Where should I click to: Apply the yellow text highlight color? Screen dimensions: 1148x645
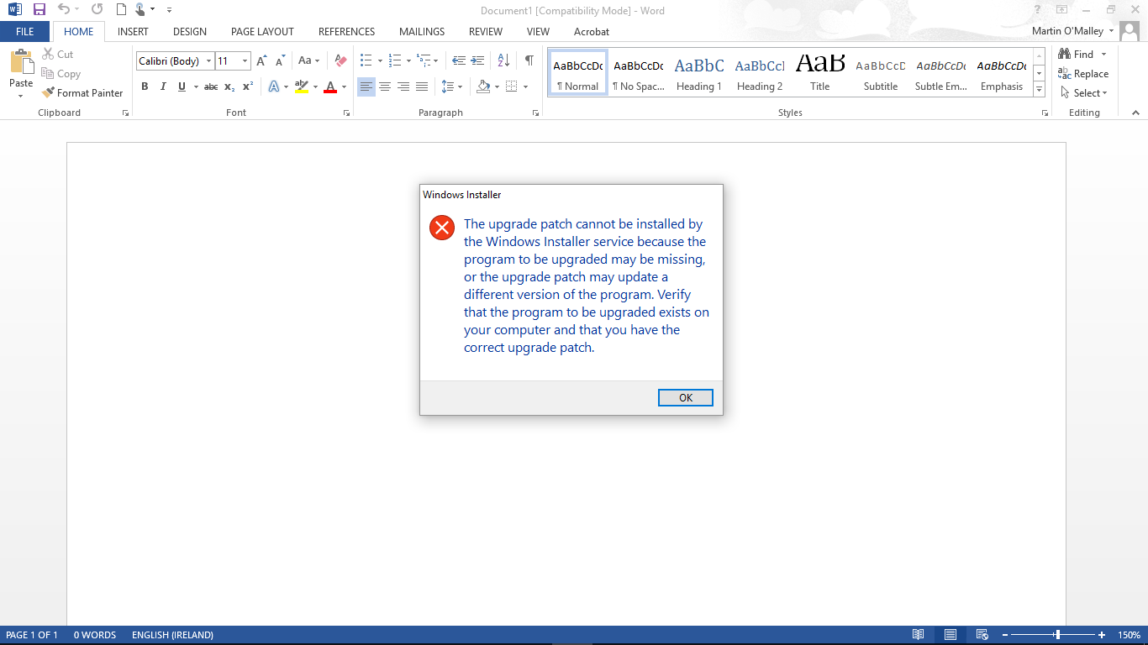(303, 87)
